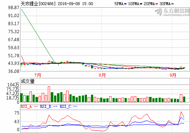Image resolution: width=190 pixels, height=133 pixels.
Task: Click the RSI_A:-- indicator label
Action: (x=29, y=106)
